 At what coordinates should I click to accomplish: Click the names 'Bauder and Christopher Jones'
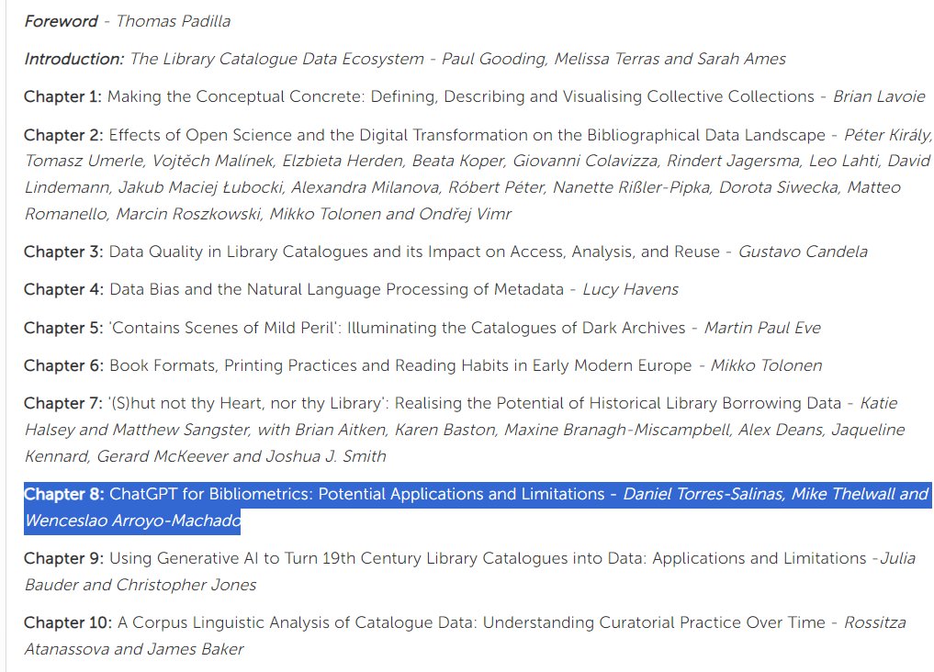click(141, 585)
